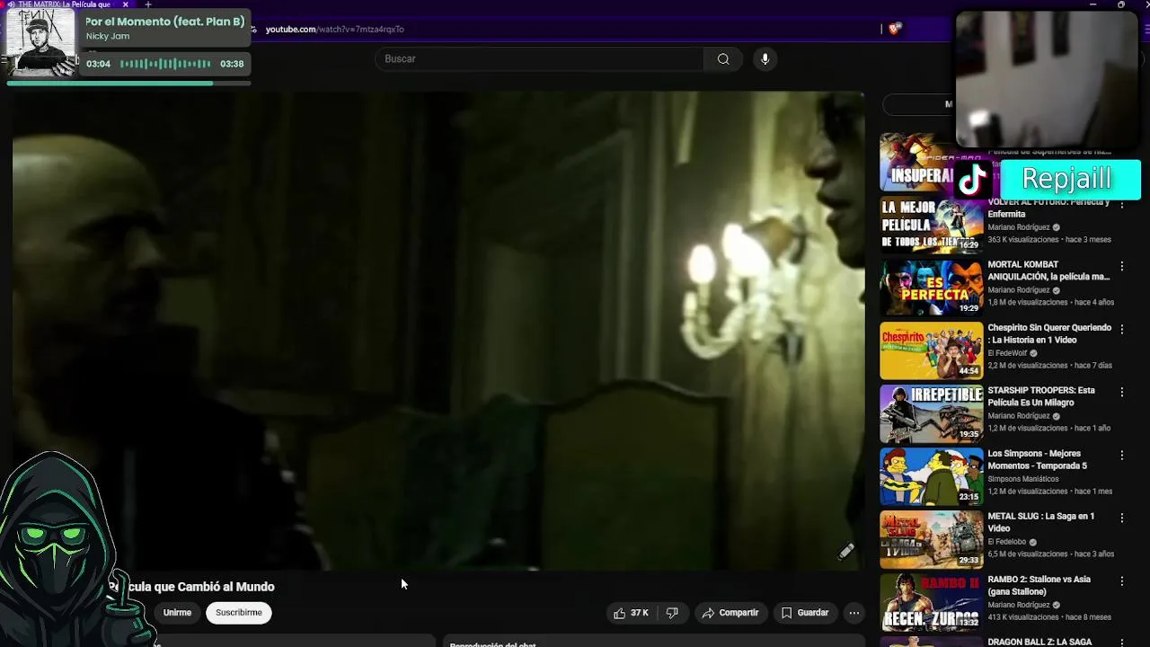Click the Por el Momento waveform

pyautogui.click(x=165, y=64)
